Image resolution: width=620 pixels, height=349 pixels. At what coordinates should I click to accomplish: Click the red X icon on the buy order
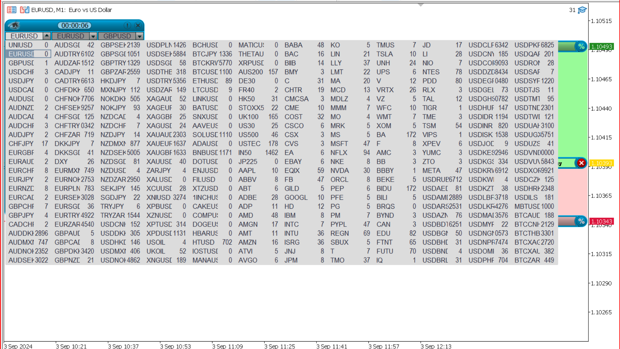[x=581, y=163]
